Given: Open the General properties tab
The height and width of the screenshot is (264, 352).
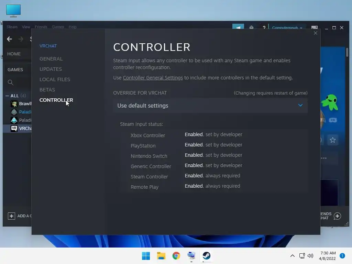Looking at the screenshot, I should coord(51,59).
